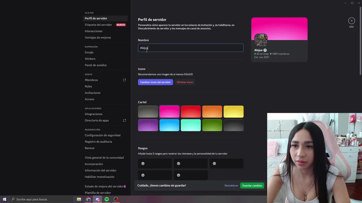This screenshot has height=203, width=362.
Task: Click the boost gem icon beside Estado de mejora
Action: pos(125,186)
